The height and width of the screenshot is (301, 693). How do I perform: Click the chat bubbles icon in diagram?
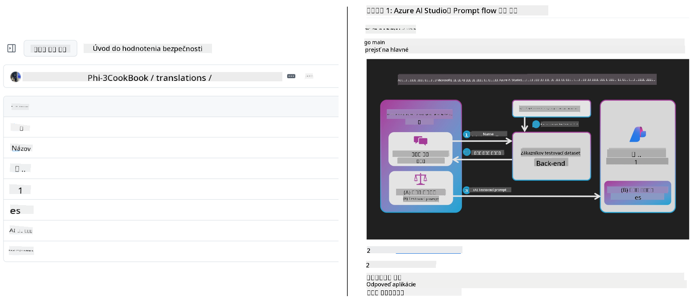tap(420, 141)
